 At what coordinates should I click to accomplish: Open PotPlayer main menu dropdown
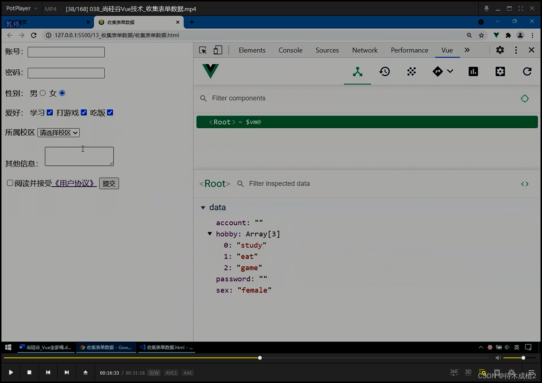click(x=22, y=8)
